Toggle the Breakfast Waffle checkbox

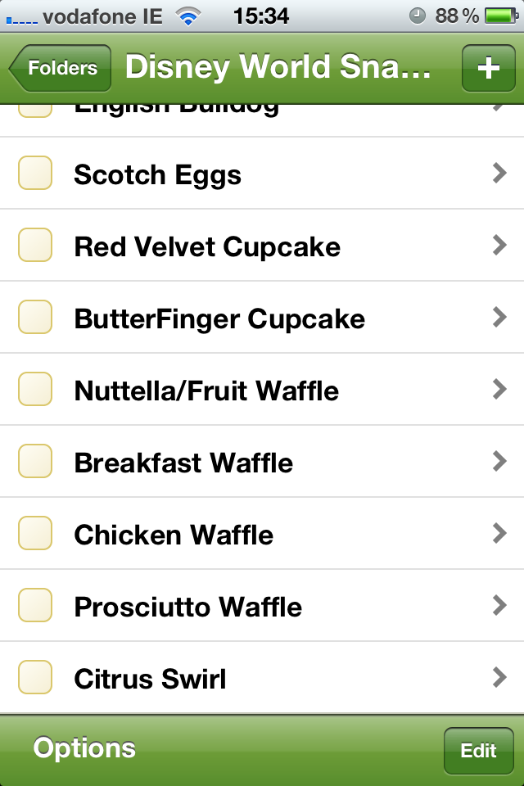(35, 463)
